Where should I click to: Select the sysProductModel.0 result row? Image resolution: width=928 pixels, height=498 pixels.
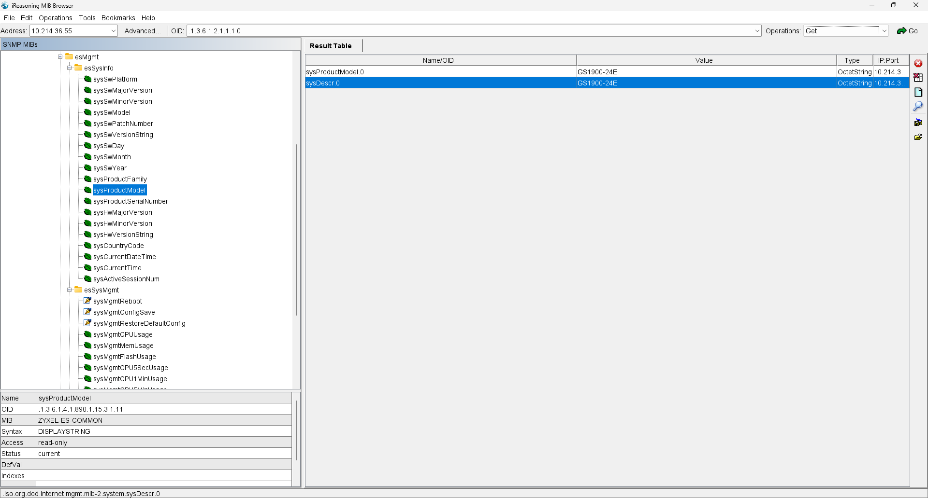click(x=607, y=72)
